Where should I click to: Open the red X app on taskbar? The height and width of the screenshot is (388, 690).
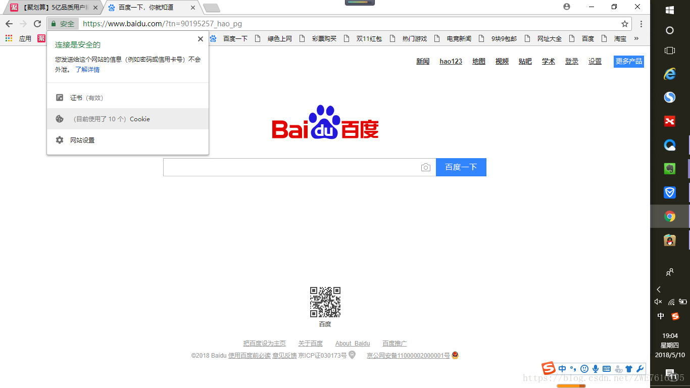670,121
